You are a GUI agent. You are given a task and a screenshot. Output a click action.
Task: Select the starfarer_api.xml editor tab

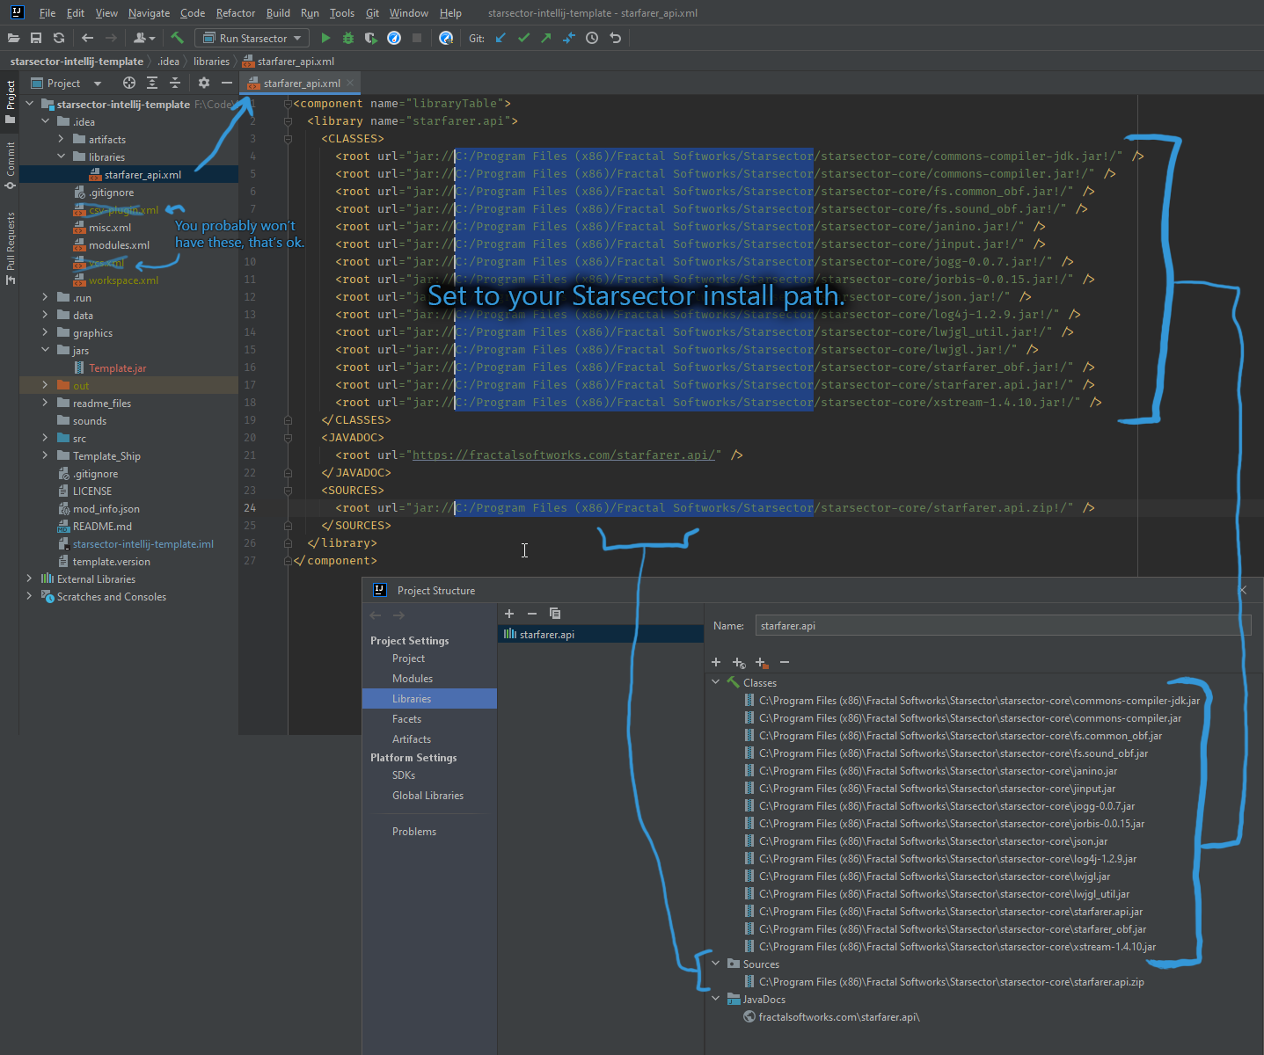click(x=301, y=84)
